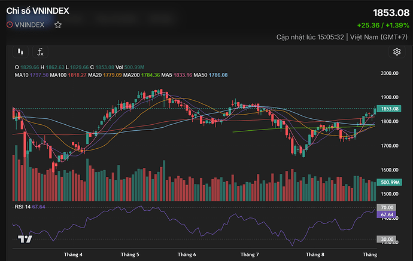413x261 pixels.
Task: Click the 1700.00 price axis label
Action: coord(390,146)
